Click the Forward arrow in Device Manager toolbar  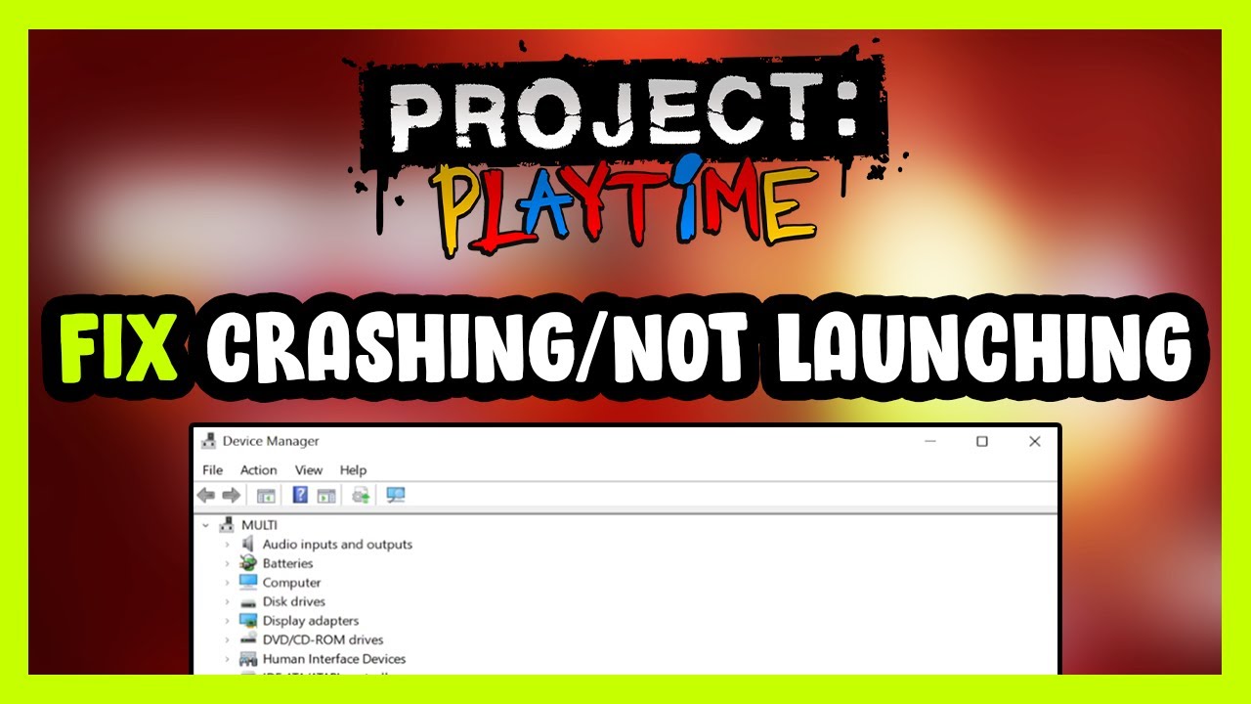pos(231,496)
